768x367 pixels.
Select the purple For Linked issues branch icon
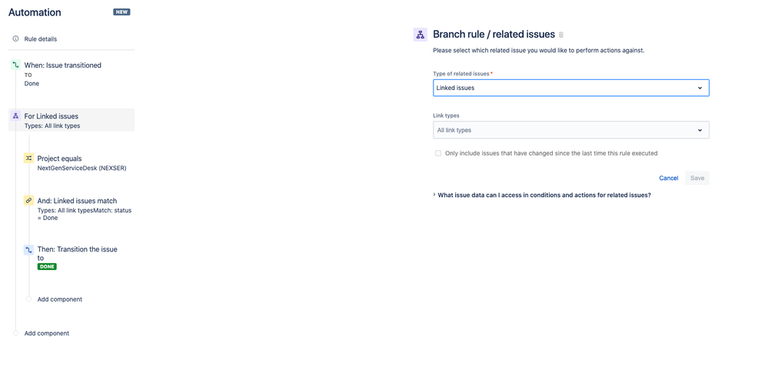tap(15, 116)
